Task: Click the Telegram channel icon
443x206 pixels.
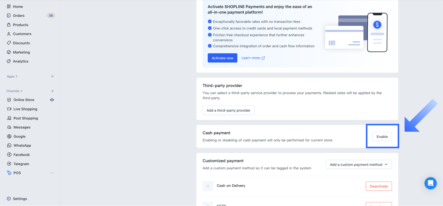Action: point(9,164)
